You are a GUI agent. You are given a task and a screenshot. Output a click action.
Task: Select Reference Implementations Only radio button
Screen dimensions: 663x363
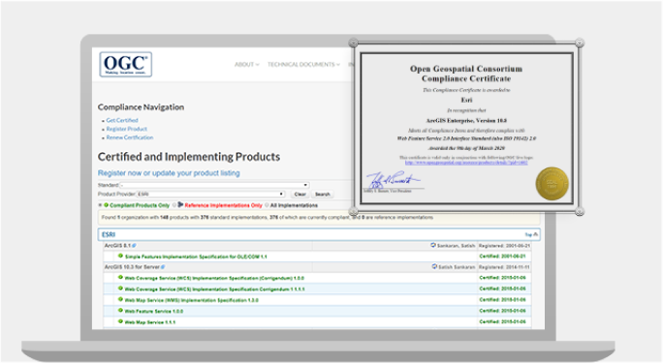pyautogui.click(x=174, y=205)
